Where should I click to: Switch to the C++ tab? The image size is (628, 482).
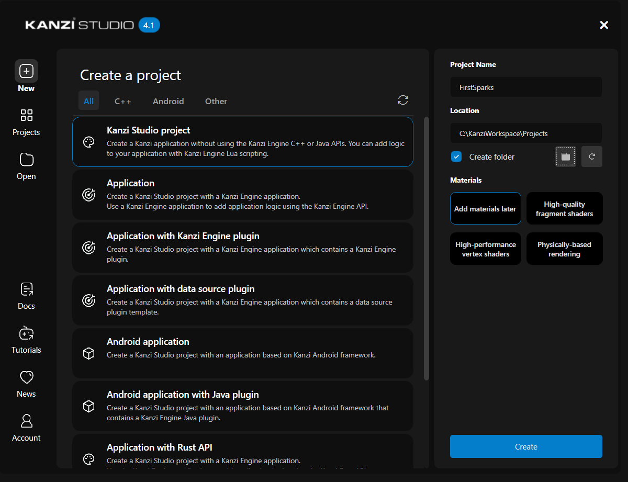pos(123,101)
